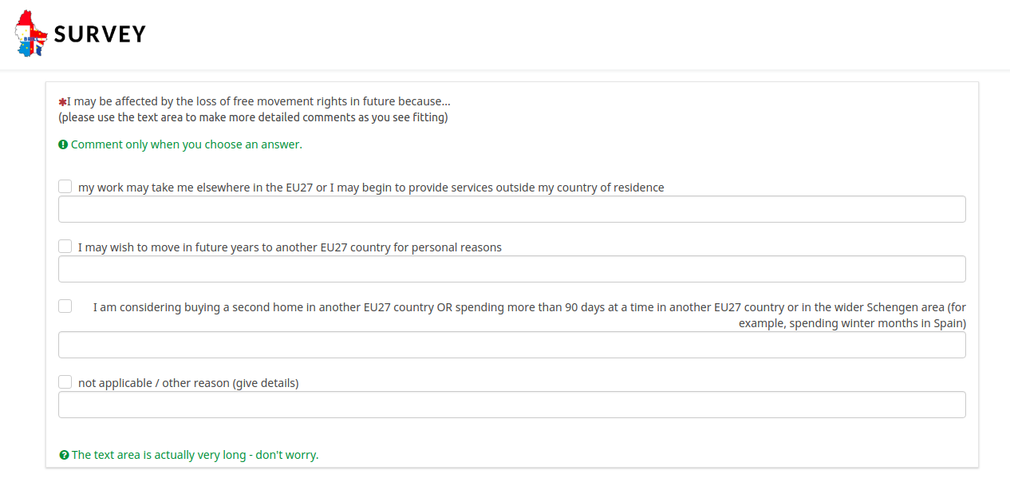The height and width of the screenshot is (490, 1010).
Task: Click the green question mark help icon
Action: click(64, 455)
